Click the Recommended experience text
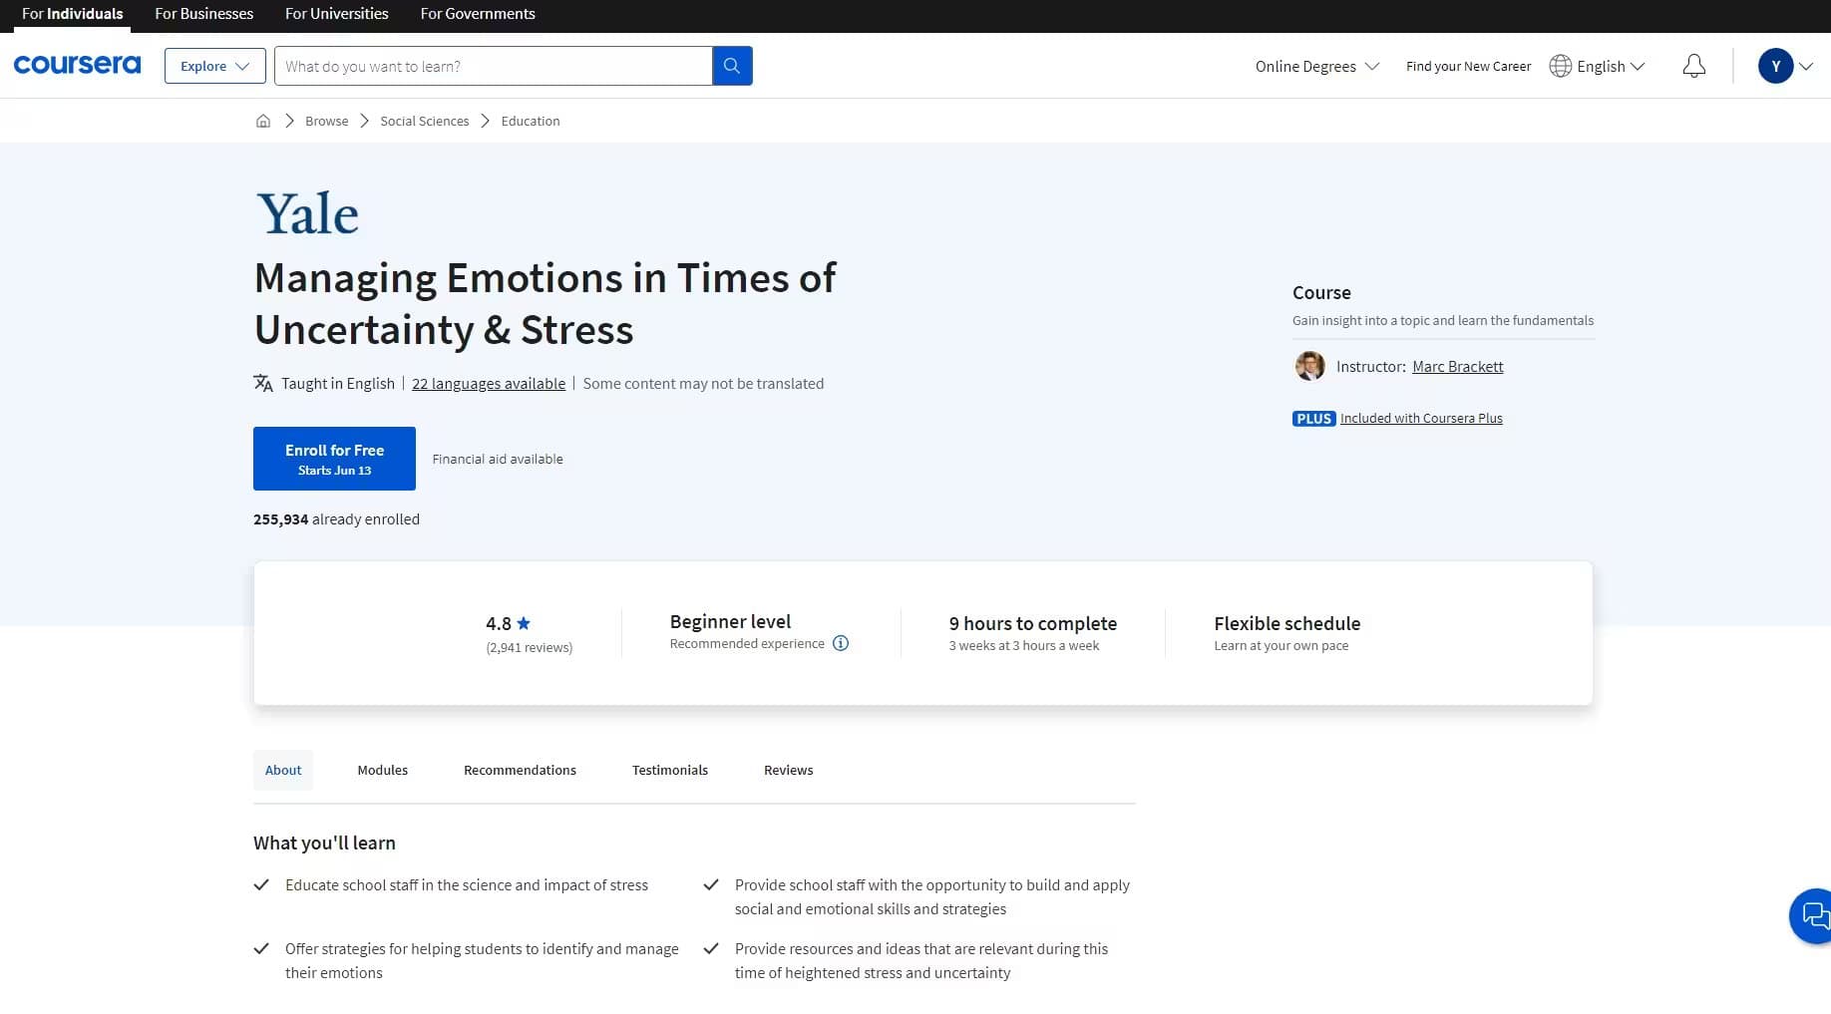The height and width of the screenshot is (1014, 1831). (747, 644)
